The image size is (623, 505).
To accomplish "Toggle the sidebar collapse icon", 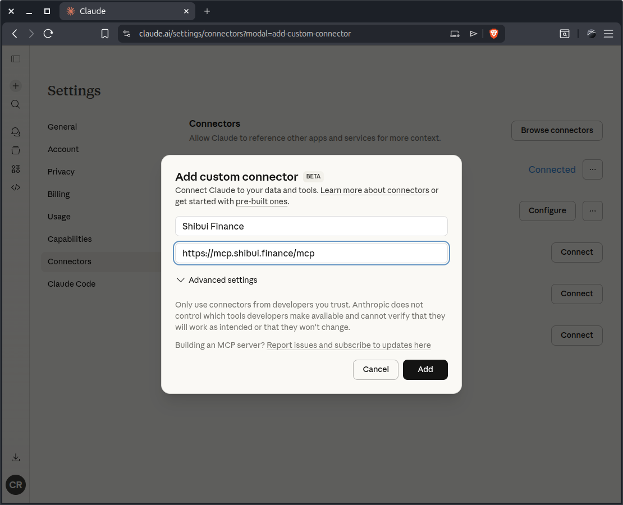I will (16, 58).
